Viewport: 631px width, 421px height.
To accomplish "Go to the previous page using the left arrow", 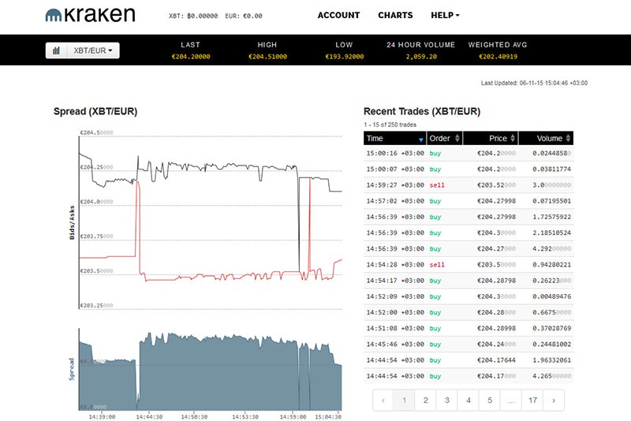I will point(383,401).
